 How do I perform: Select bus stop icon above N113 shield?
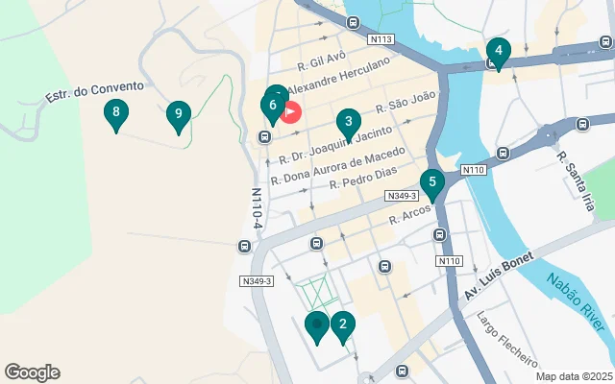click(354, 22)
